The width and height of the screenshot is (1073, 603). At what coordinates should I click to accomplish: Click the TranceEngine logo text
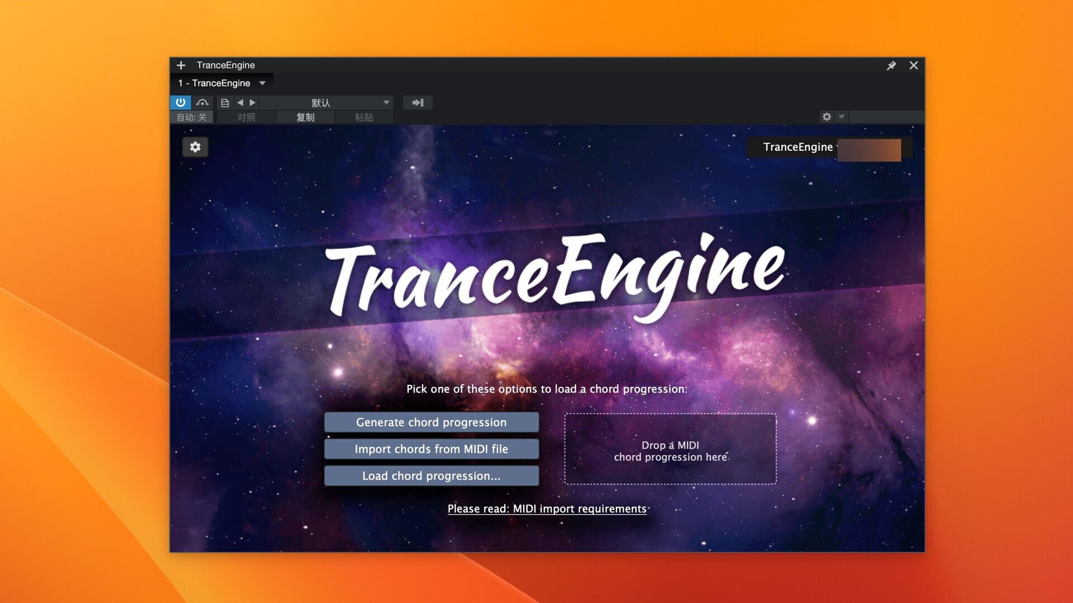pyautogui.click(x=556, y=277)
